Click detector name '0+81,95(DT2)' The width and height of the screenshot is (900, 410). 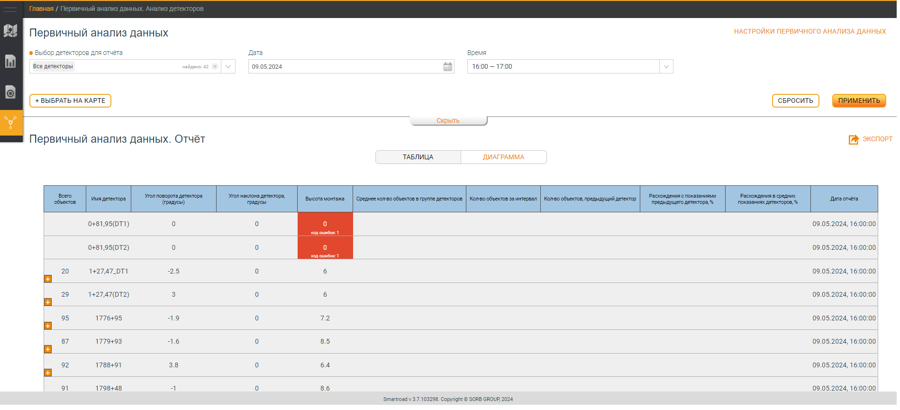point(109,248)
